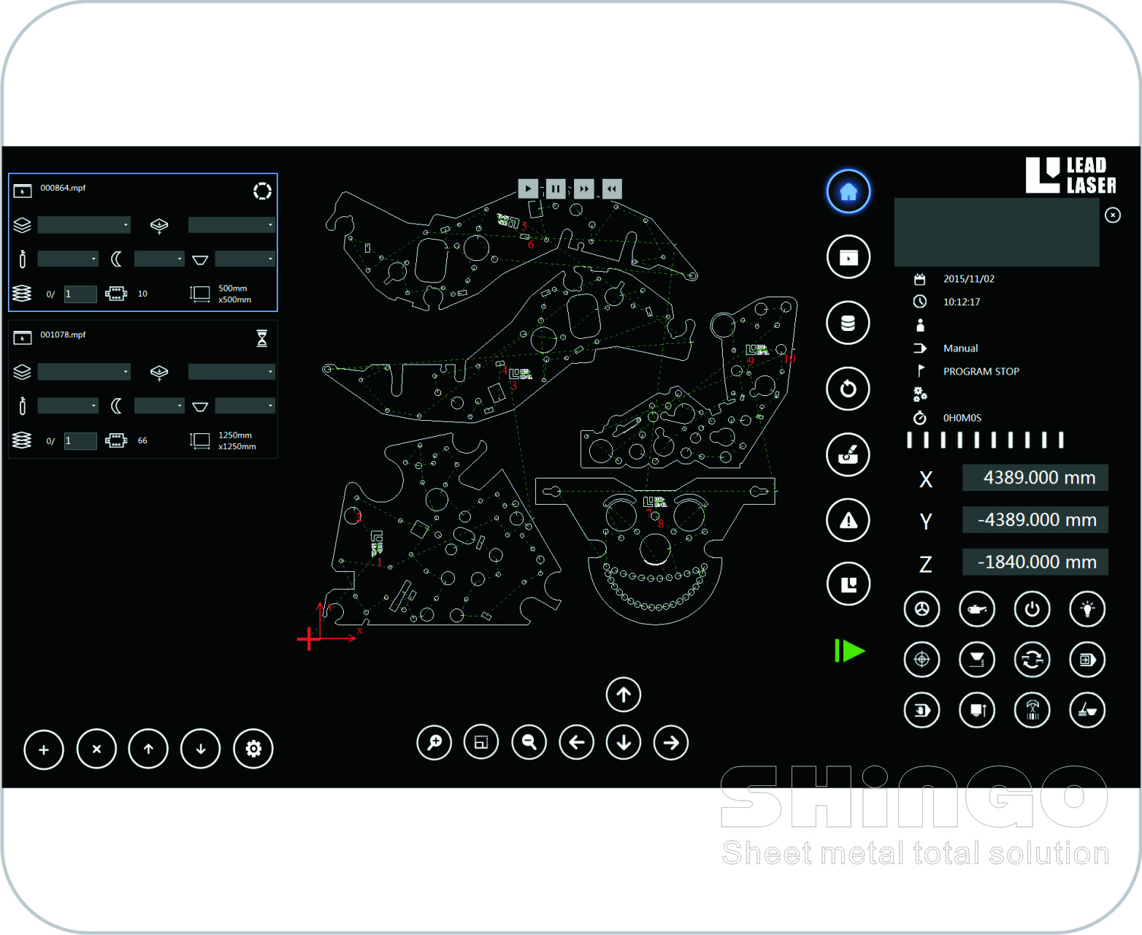This screenshot has width=1142, height=935.
Task: Click the exchange cycle arrows icon
Action: click(1032, 660)
